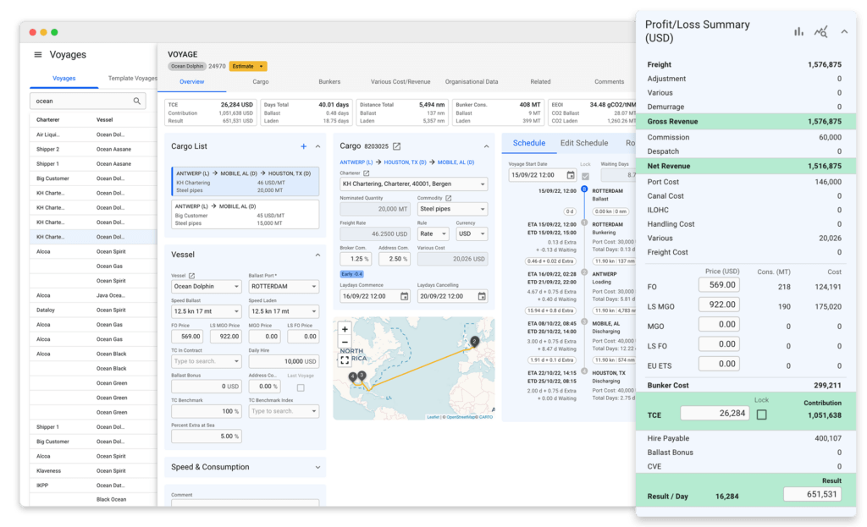Image resolution: width=867 pixels, height=527 pixels.
Task: Zoom in on the route map
Action: (346, 331)
